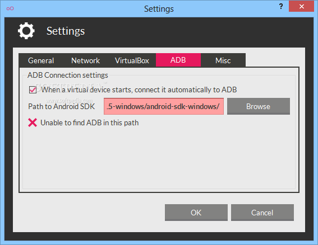Select the VirtualBox tab
Viewport: 318px width, 245px height.
(132, 60)
